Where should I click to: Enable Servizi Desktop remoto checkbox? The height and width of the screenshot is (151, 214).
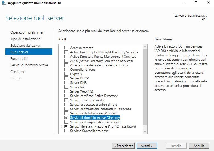coord(66,100)
